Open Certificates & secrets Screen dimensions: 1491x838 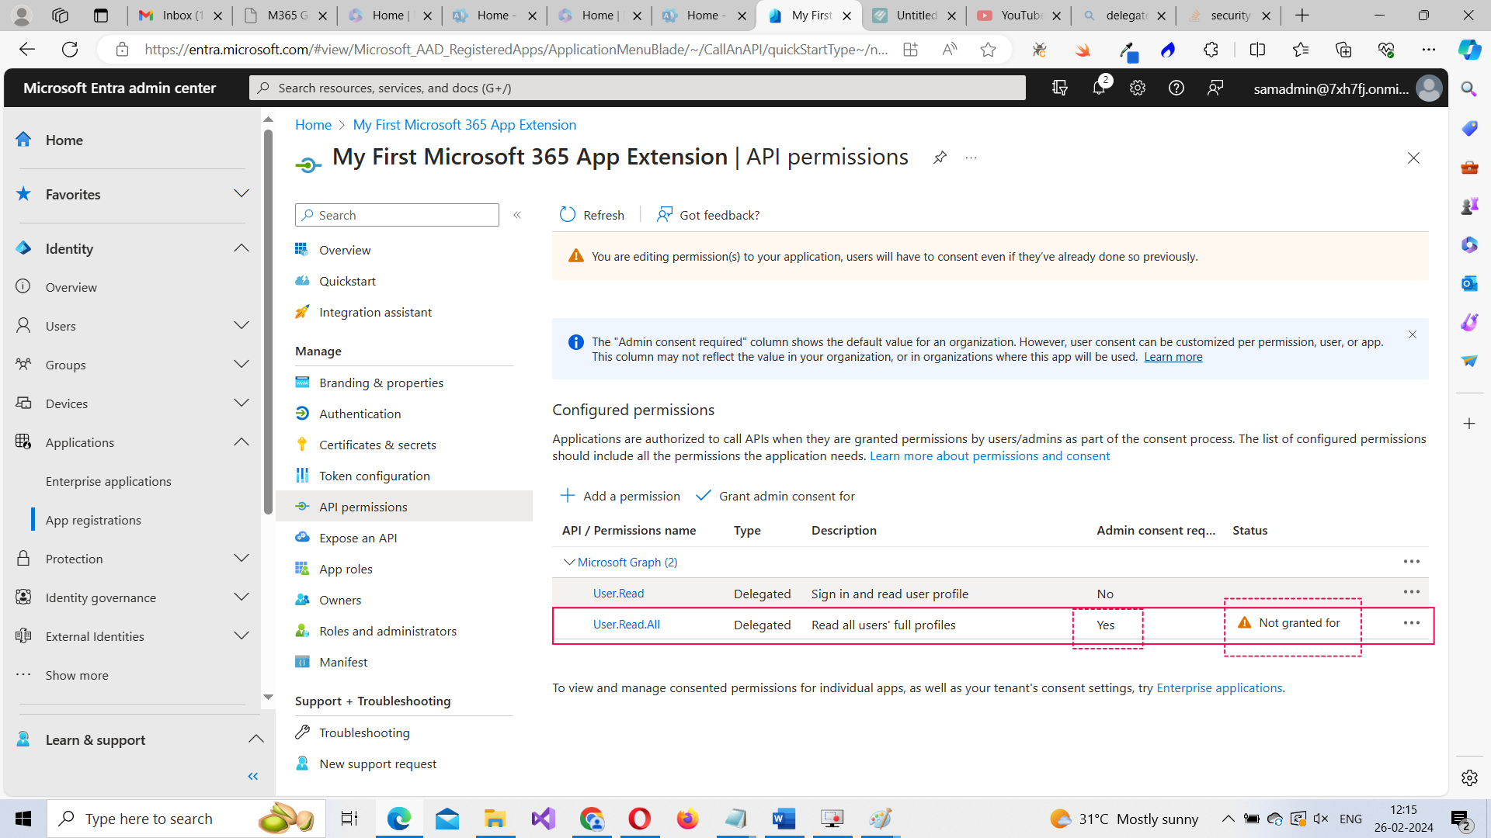tap(378, 445)
